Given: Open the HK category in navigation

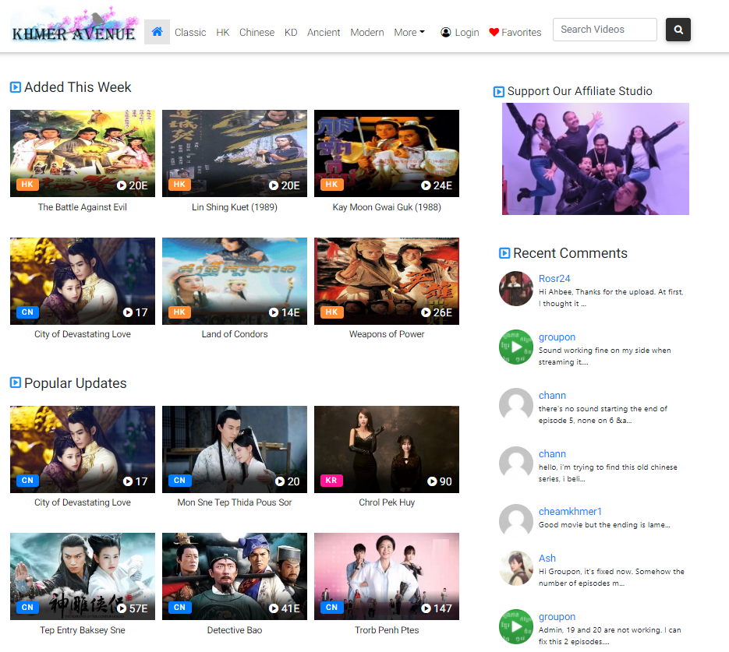Looking at the screenshot, I should (x=223, y=32).
